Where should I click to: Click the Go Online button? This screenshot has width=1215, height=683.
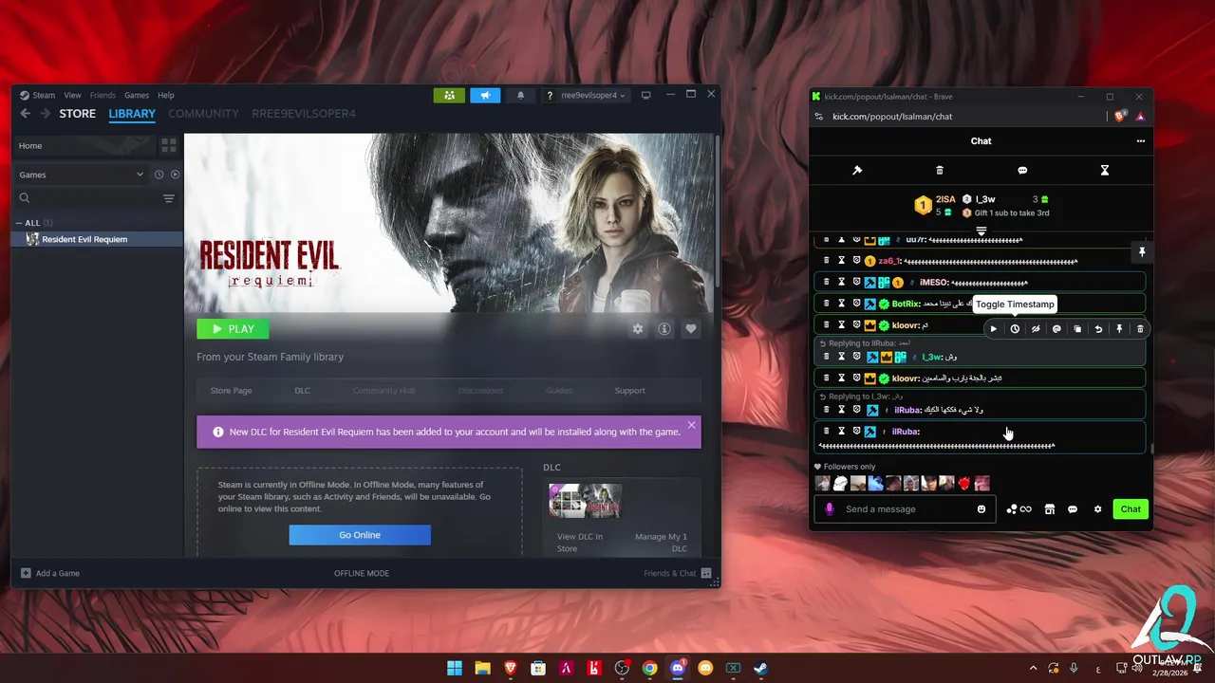[360, 535]
